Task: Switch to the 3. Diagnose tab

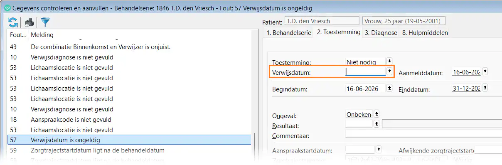Action: coord(381,33)
